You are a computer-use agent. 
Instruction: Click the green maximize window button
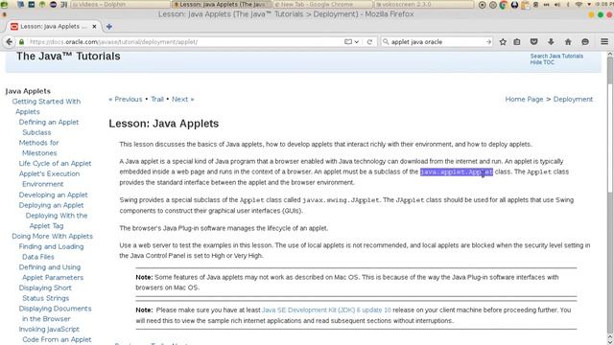point(601,14)
